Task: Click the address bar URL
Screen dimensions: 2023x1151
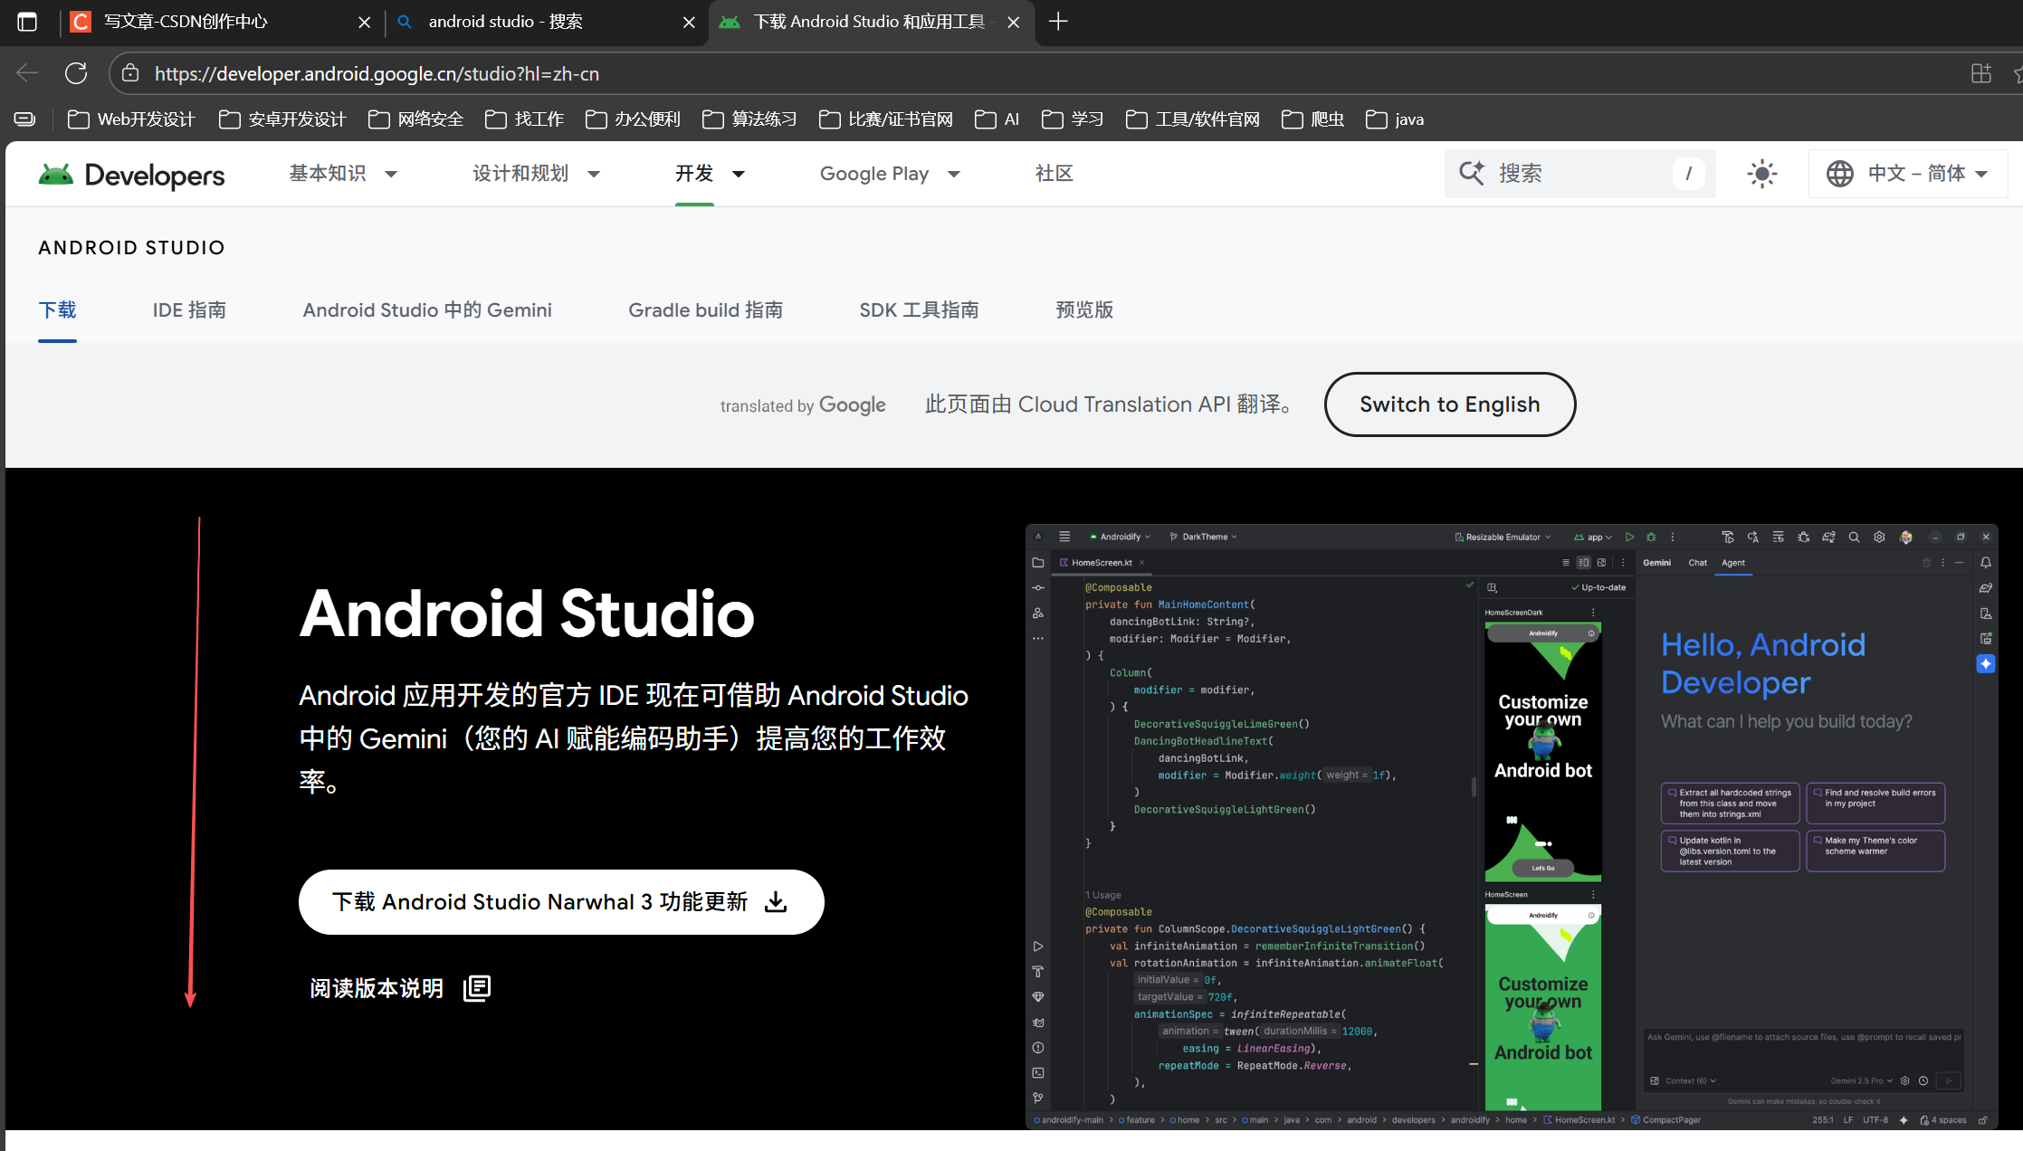Action: (377, 73)
